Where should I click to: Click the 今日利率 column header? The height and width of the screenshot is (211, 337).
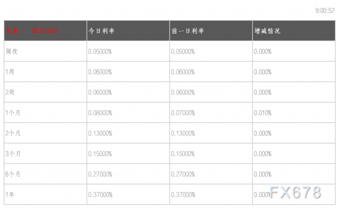point(101,31)
